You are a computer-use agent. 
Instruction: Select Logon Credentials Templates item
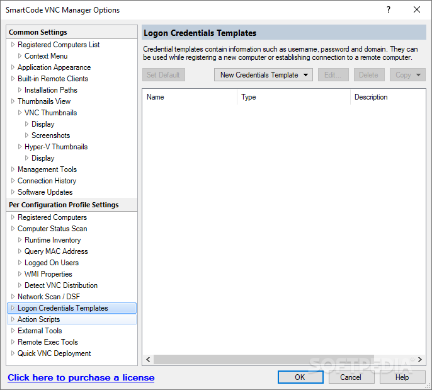tap(72, 308)
